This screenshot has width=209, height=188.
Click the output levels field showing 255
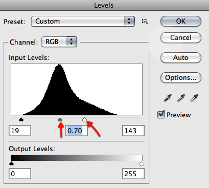pyautogui.click(x=133, y=174)
